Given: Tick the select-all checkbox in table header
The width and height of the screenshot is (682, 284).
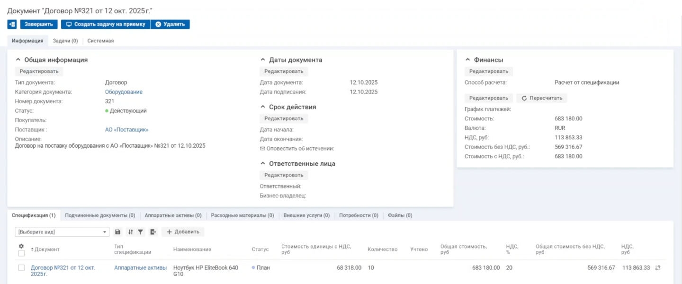Looking at the screenshot, I should pyautogui.click(x=21, y=253).
